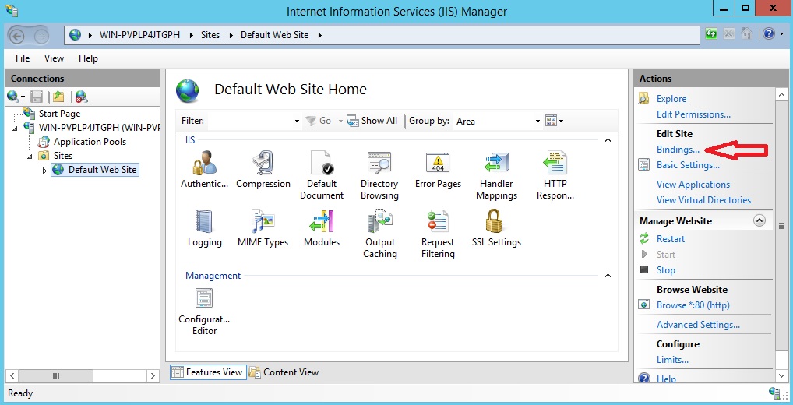Select Application Pools tree node

pos(90,142)
